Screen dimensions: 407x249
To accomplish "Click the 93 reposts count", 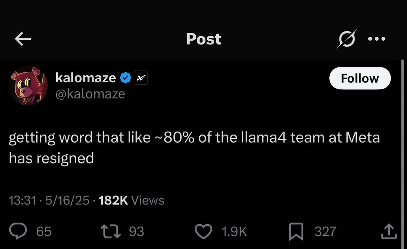I will (137, 232).
